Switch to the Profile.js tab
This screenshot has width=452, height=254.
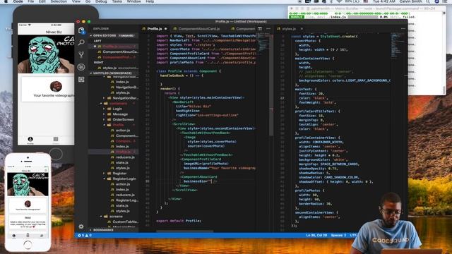154,29
